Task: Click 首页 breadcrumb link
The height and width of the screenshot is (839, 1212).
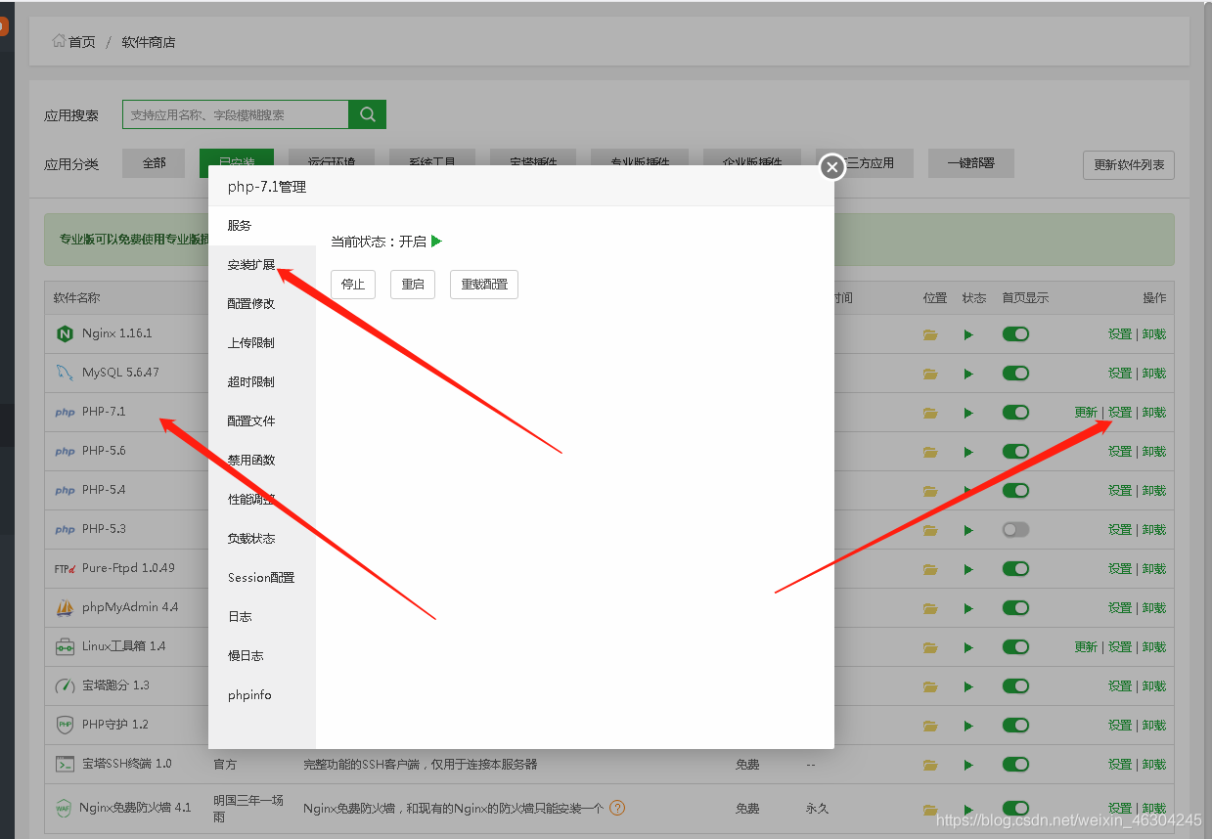Action: (x=82, y=42)
